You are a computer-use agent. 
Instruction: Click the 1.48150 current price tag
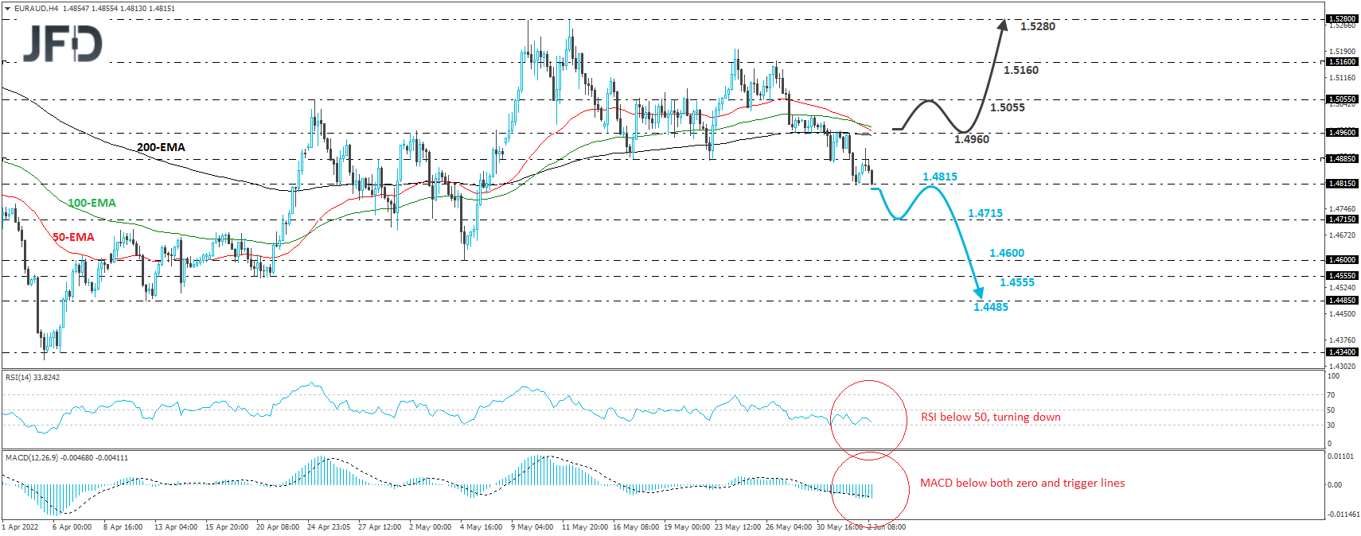click(1342, 184)
